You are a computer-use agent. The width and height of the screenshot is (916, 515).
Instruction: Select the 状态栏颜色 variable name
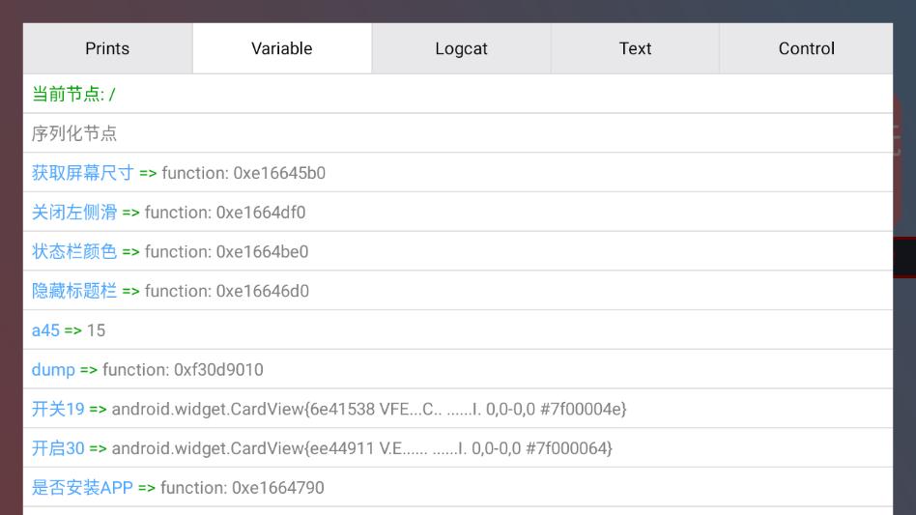click(73, 252)
